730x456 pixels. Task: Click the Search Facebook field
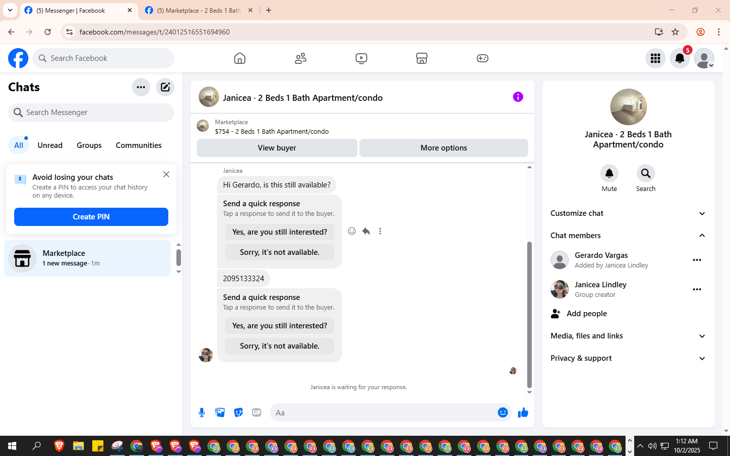103,58
